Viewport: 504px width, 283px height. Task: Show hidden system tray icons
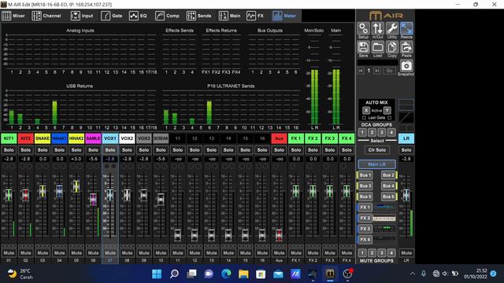(413, 274)
